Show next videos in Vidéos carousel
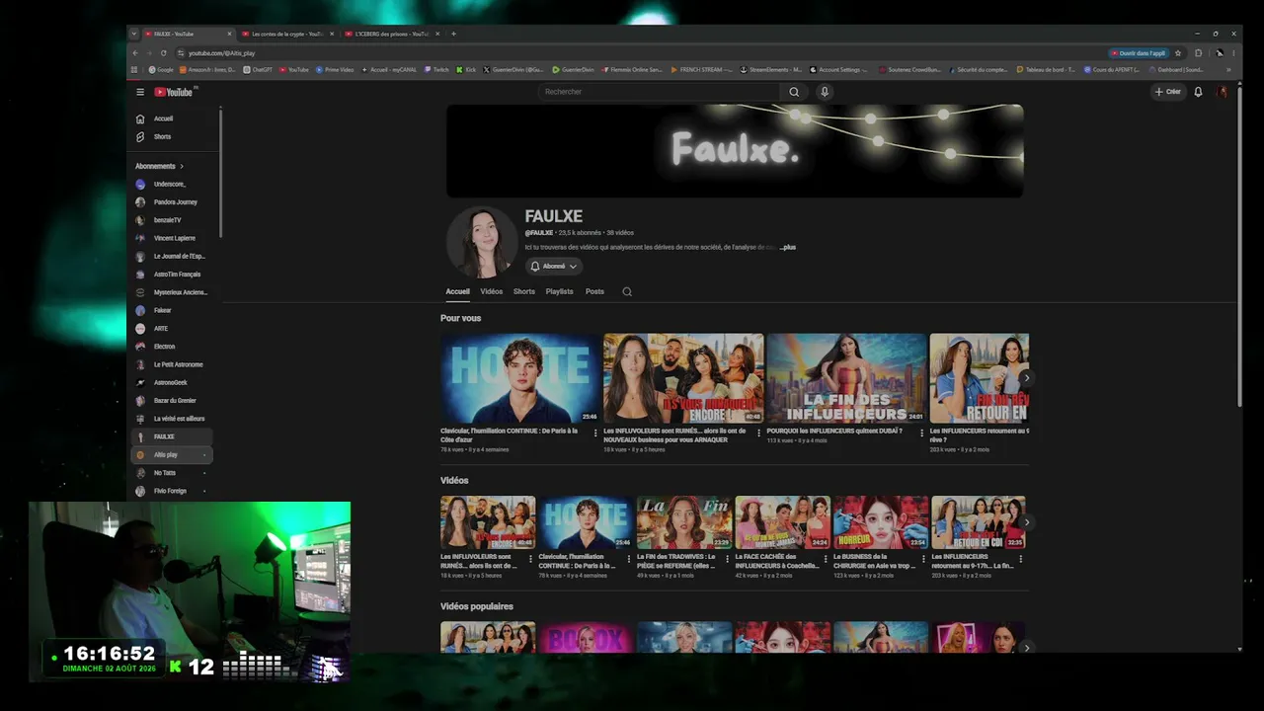 point(1026,522)
